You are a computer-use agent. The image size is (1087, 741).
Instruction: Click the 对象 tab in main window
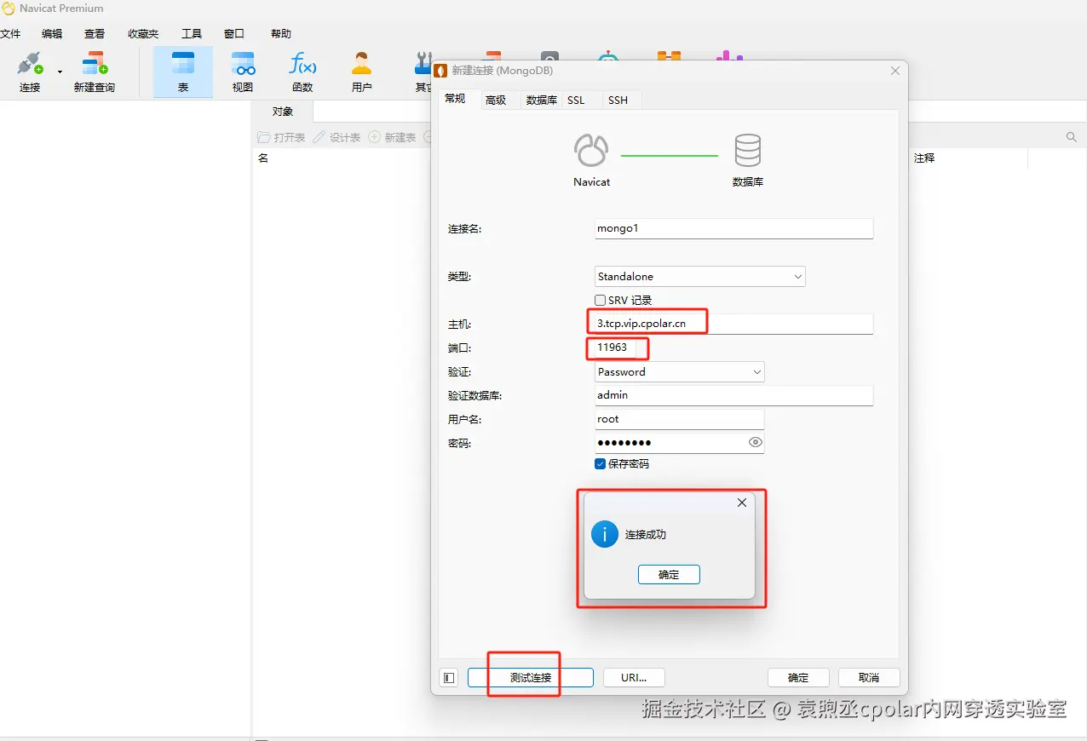(x=283, y=112)
